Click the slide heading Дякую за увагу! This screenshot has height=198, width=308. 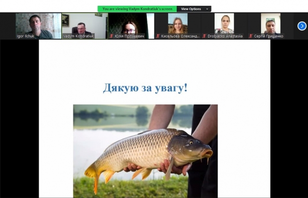click(145, 88)
